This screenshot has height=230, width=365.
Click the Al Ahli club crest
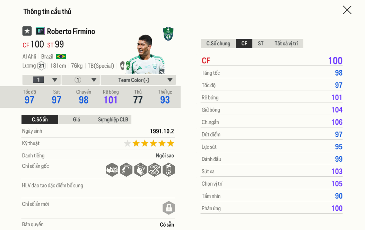click(168, 34)
